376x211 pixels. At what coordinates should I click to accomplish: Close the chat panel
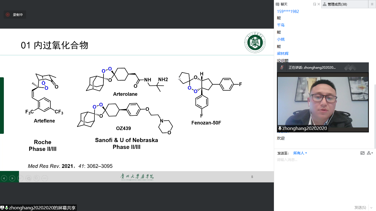319,4
